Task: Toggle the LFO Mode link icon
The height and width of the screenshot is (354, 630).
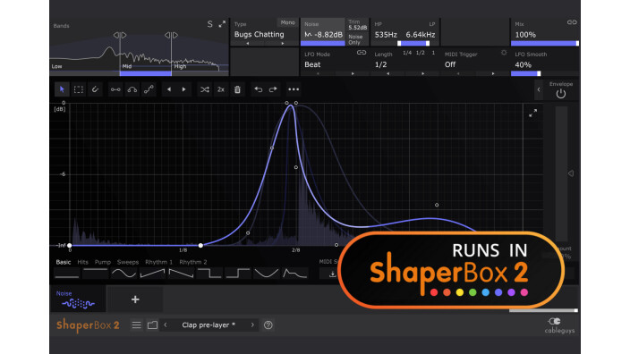Action: point(362,53)
